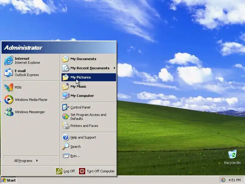Launch Windows Media Player label
Viewport: 245px width, 184px height.
(x=31, y=100)
